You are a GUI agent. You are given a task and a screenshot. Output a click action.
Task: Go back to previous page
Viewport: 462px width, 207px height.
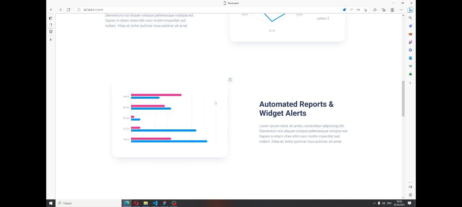[x=51, y=10]
